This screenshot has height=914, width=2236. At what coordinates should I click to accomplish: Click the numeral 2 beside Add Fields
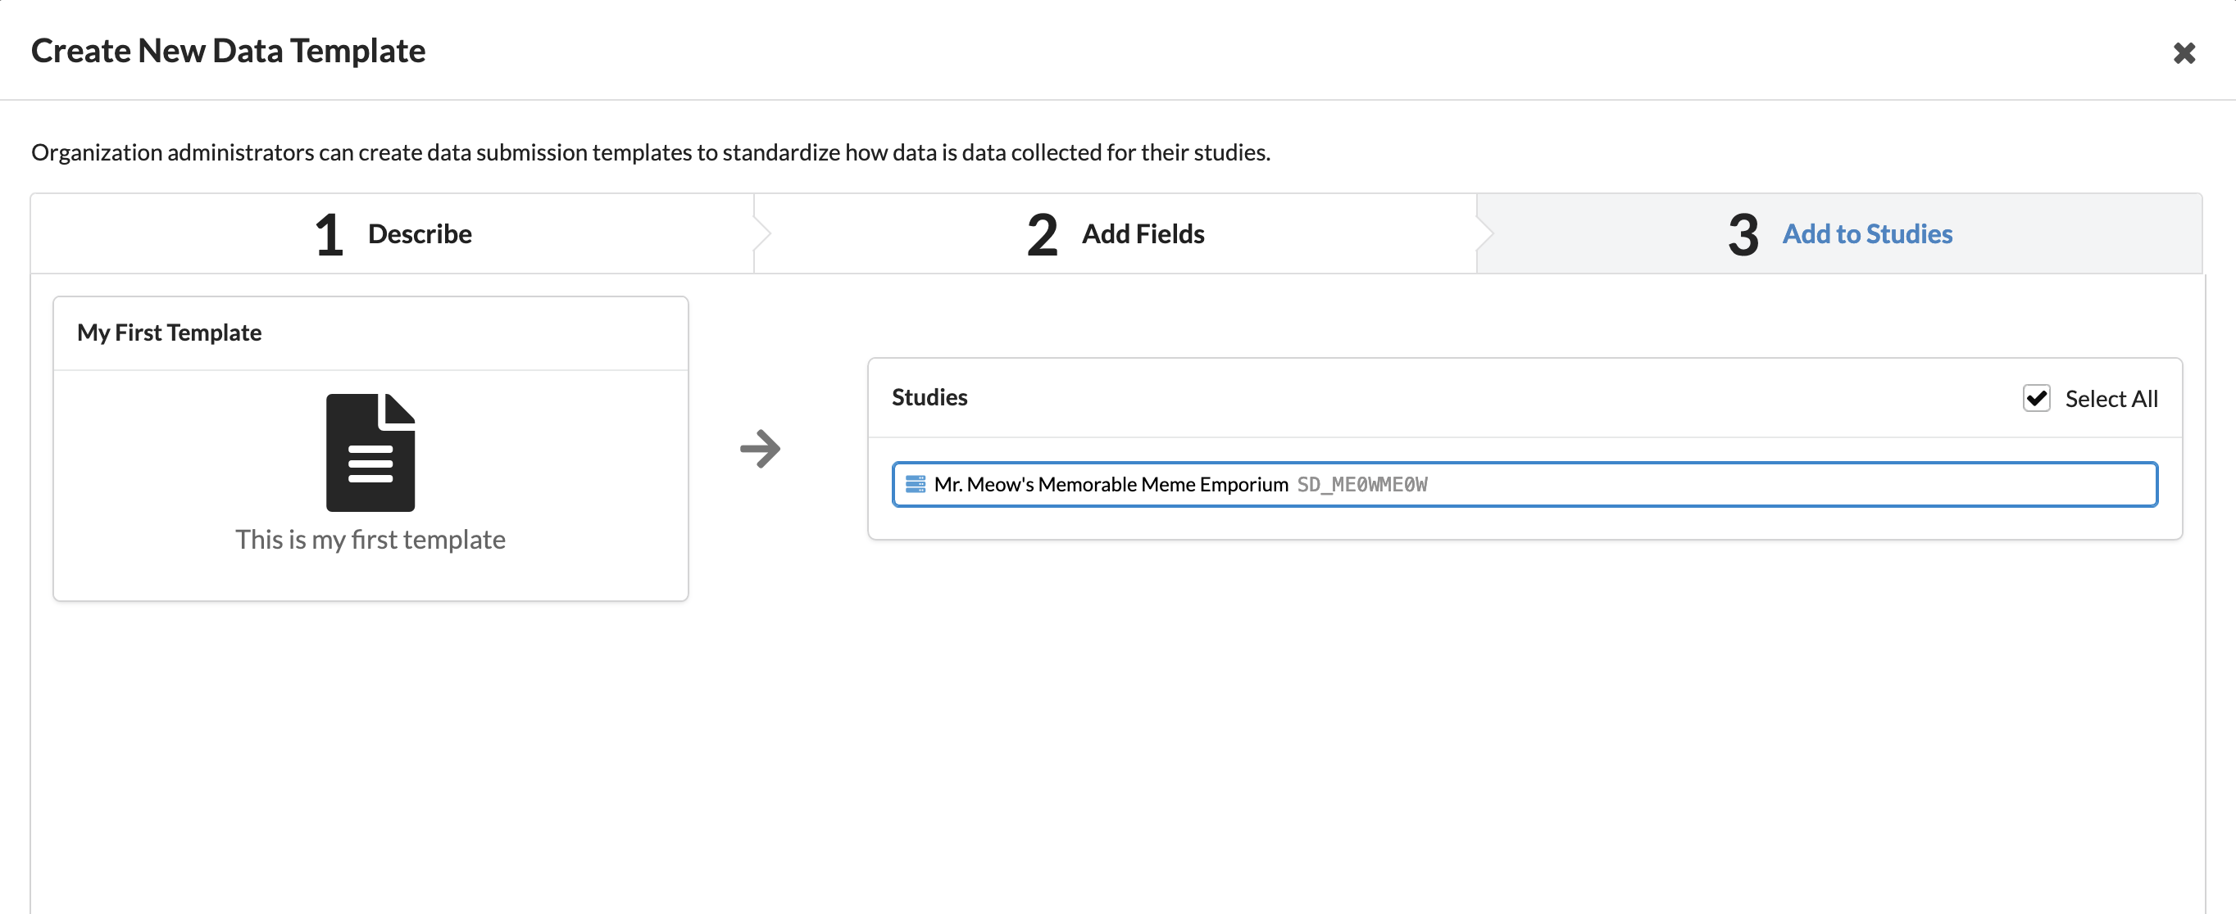click(1040, 233)
